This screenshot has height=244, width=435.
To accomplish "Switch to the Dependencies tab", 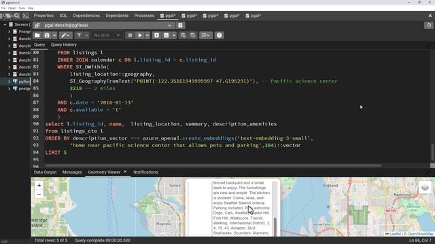I will point(86,16).
